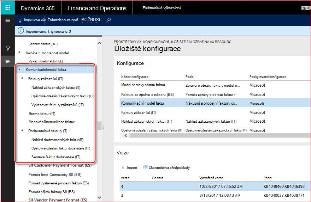Click Verze column header
The image size is (311, 202).
125,178
